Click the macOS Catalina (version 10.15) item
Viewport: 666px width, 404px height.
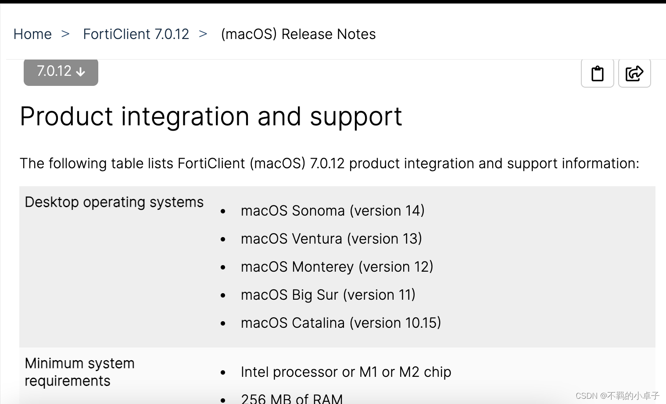click(341, 323)
